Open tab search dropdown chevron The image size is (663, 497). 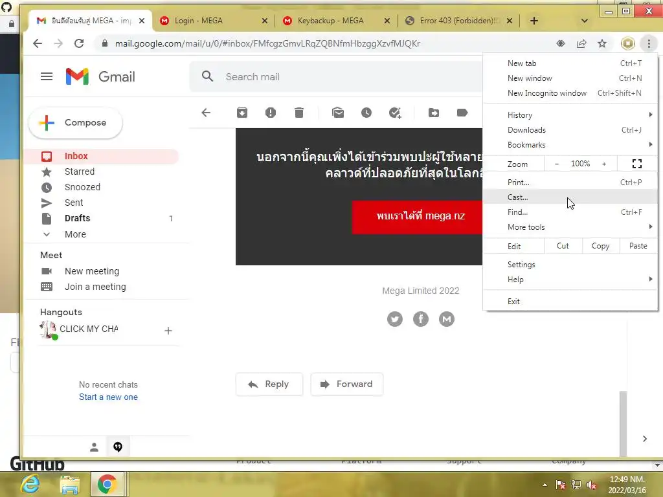(x=585, y=21)
